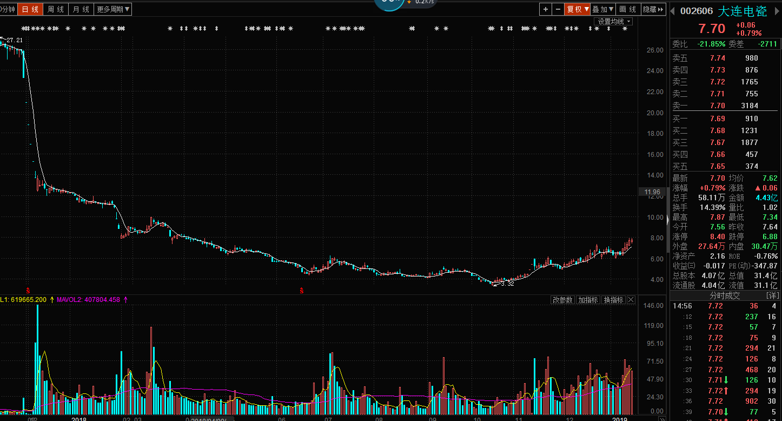Click 加指标 to add an indicator

point(588,300)
